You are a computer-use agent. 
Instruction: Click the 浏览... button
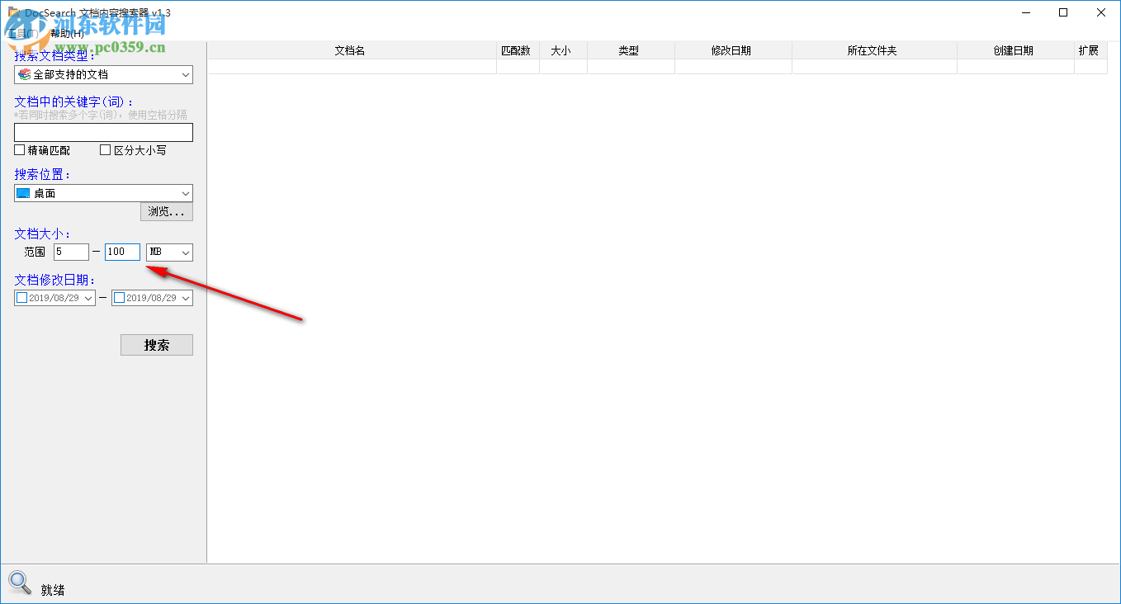167,212
